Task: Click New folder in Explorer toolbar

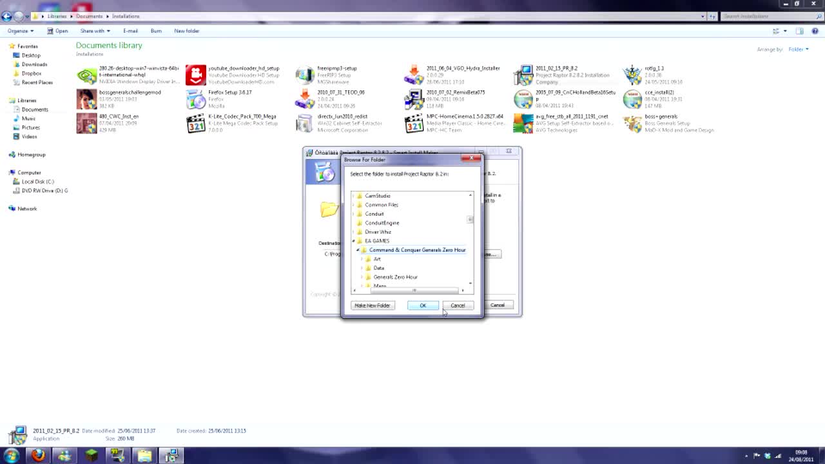Action: point(186,31)
